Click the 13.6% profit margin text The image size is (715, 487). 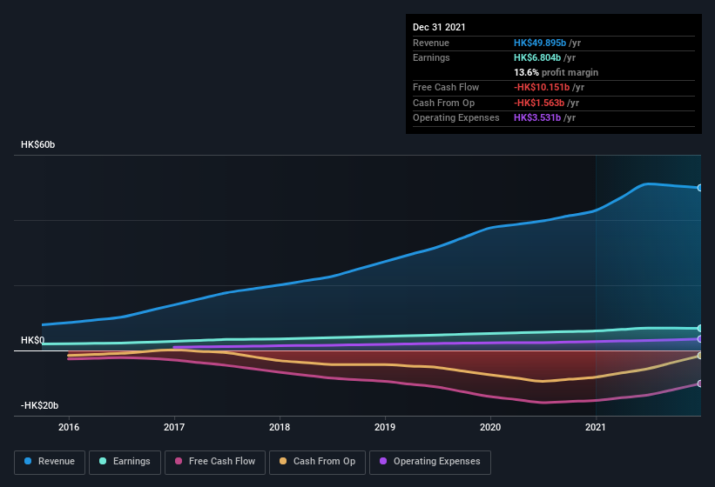point(556,72)
